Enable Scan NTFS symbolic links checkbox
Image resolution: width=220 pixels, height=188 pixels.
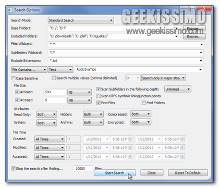pyautogui.click(x=99, y=96)
